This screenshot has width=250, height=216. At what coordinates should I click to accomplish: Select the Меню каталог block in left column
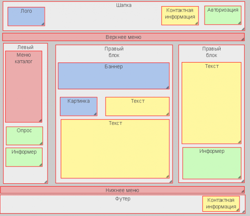(24, 88)
